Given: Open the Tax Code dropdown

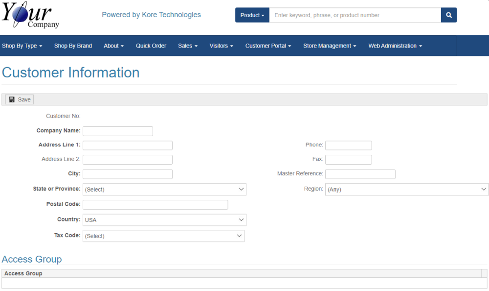Looking at the screenshot, I should point(163,236).
